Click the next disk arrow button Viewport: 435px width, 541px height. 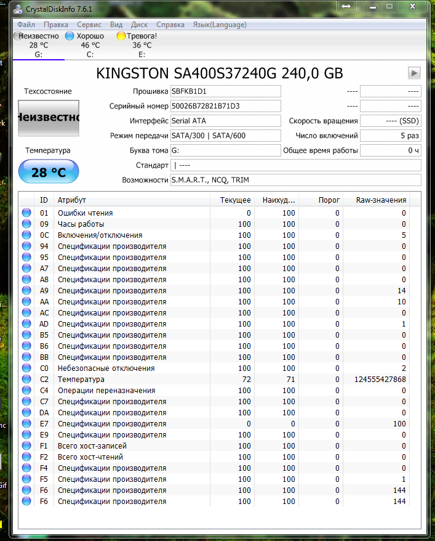(414, 73)
